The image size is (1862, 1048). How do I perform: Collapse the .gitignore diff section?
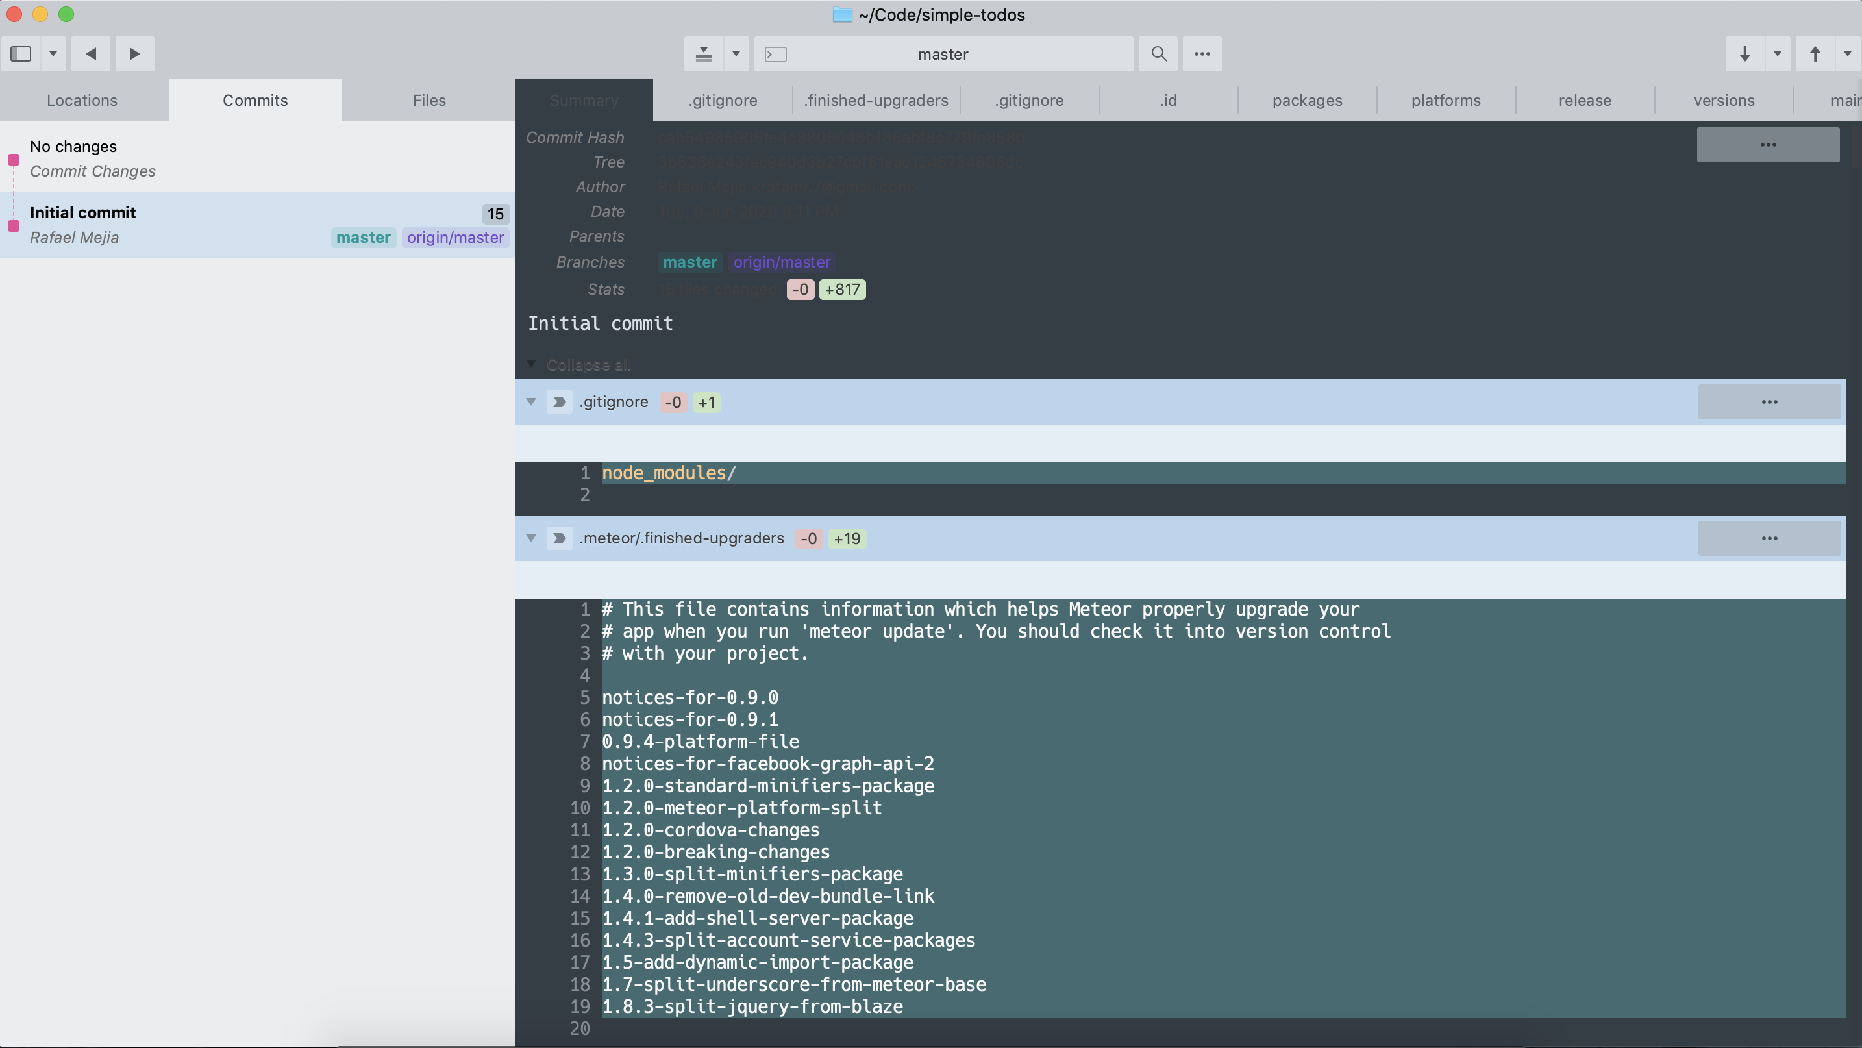[531, 402]
